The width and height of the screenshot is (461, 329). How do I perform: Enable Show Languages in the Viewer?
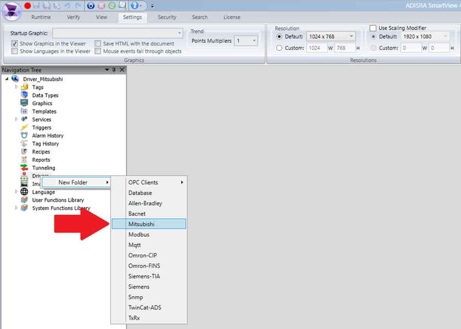click(x=14, y=51)
